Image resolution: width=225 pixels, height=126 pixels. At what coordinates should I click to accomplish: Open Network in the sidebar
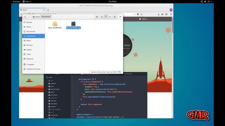tap(33, 59)
